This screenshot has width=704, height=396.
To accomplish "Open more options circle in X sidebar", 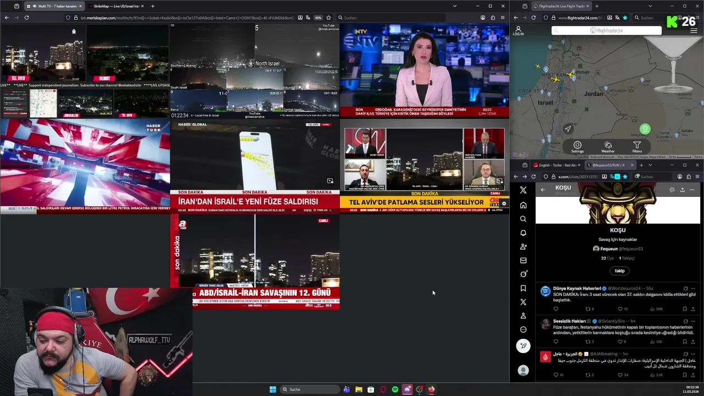I will tap(523, 329).
